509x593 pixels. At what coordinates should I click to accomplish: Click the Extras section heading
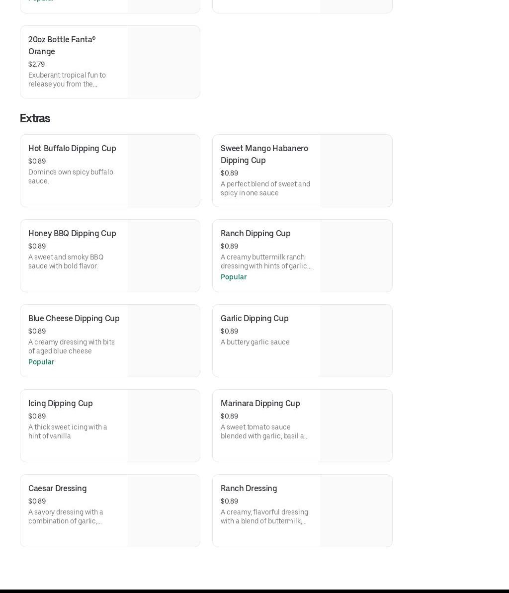tap(35, 118)
